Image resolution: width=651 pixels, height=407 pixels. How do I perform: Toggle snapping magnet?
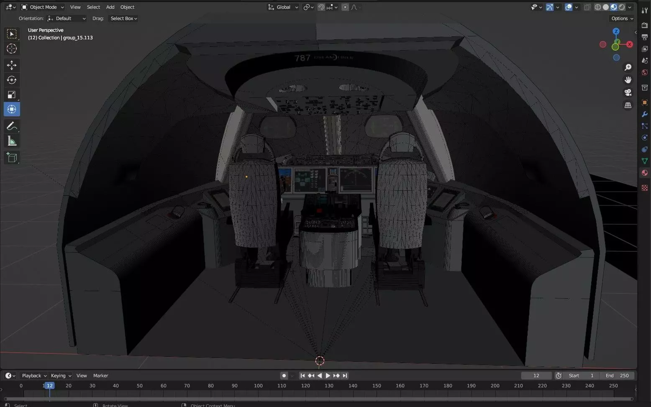pos(321,7)
